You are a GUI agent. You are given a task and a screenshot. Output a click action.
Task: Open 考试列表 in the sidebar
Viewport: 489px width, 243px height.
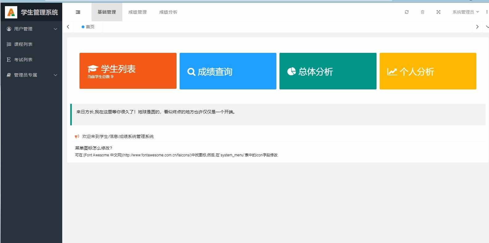[x=23, y=60]
